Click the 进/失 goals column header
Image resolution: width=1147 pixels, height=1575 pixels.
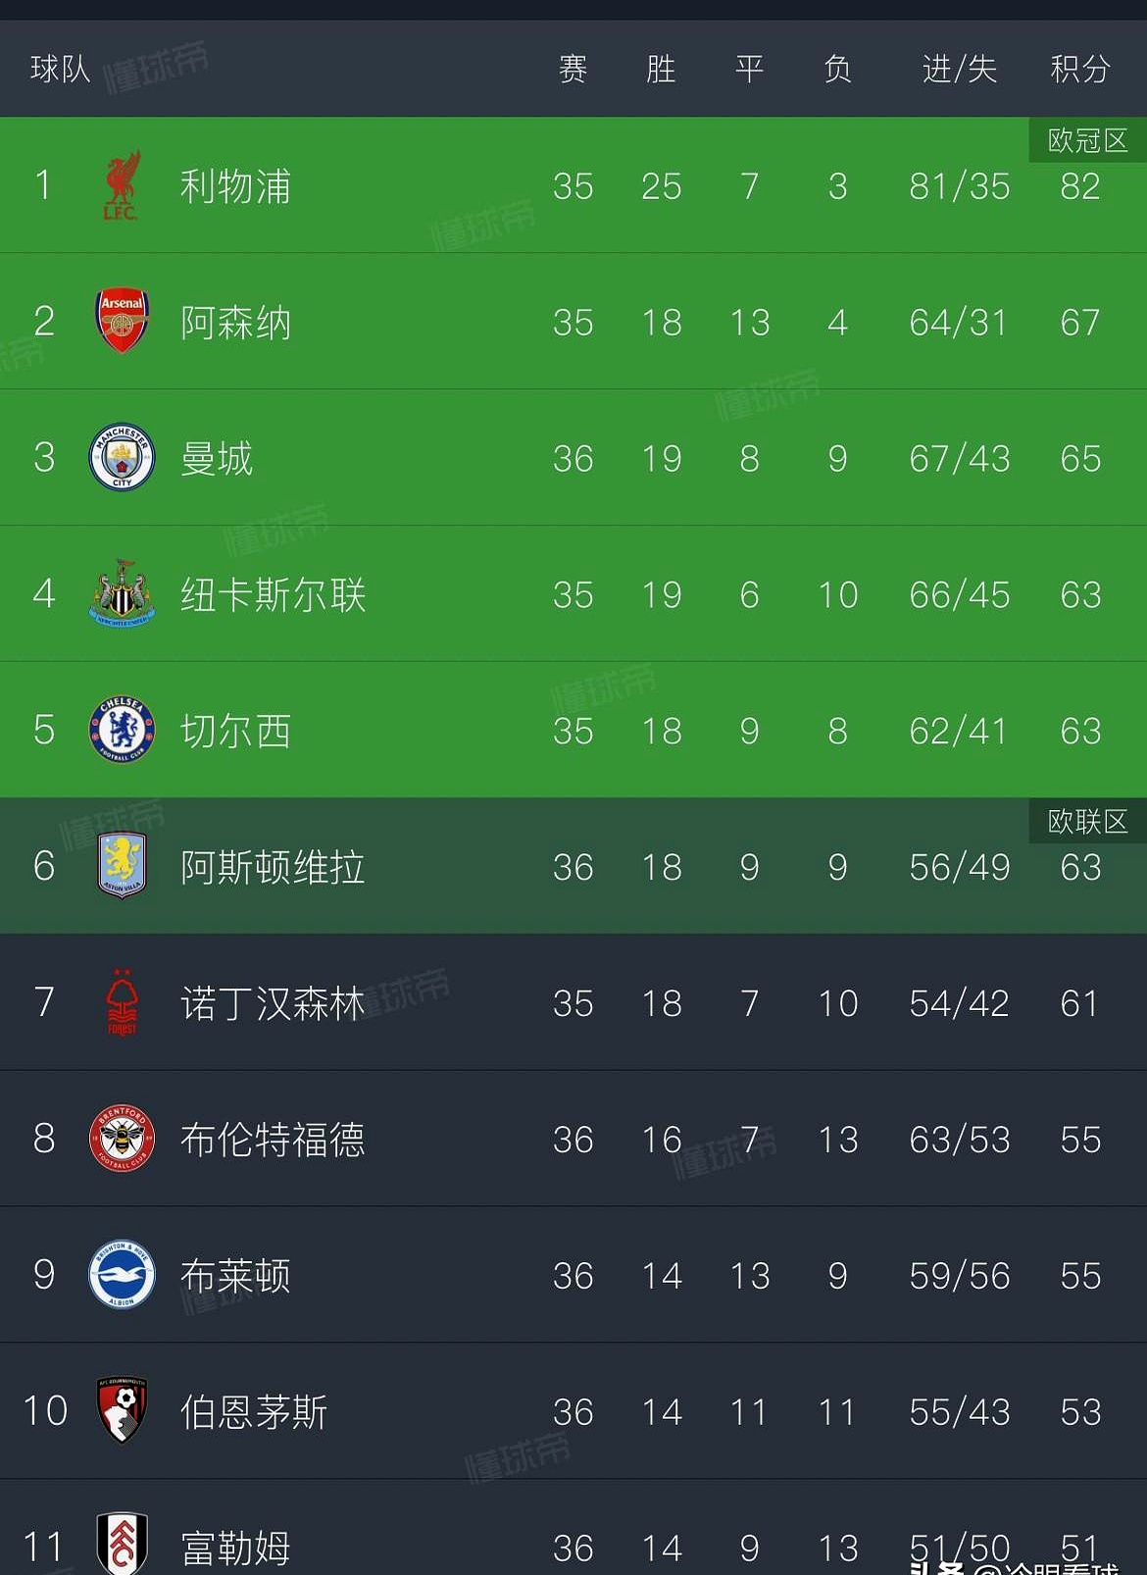[959, 69]
